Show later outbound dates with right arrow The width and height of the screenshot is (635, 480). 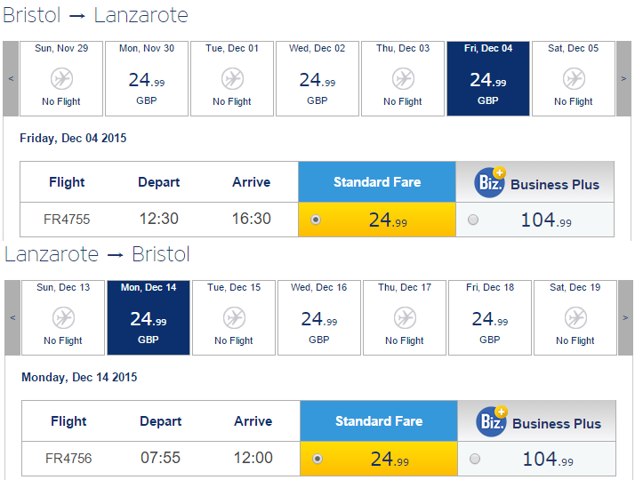click(623, 78)
